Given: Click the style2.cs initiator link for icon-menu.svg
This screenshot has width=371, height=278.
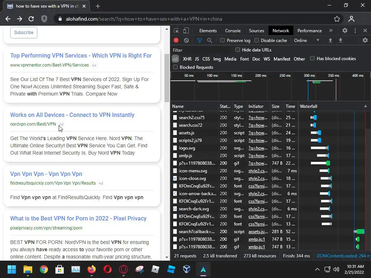Looking at the screenshot, I should [258, 171].
